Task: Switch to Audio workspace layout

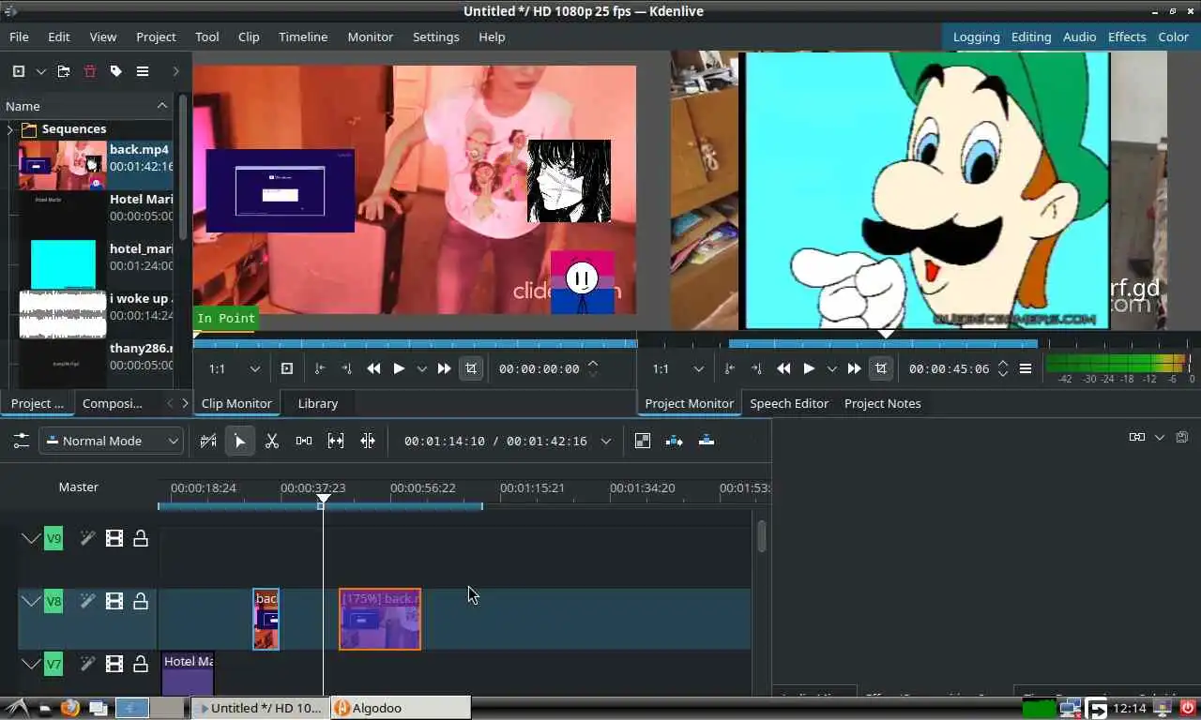Action: [x=1079, y=37]
